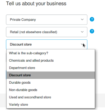105x110 pixels.
Task: Click the "Tell us about your business" heading
Action: pyautogui.click(x=36, y=4)
